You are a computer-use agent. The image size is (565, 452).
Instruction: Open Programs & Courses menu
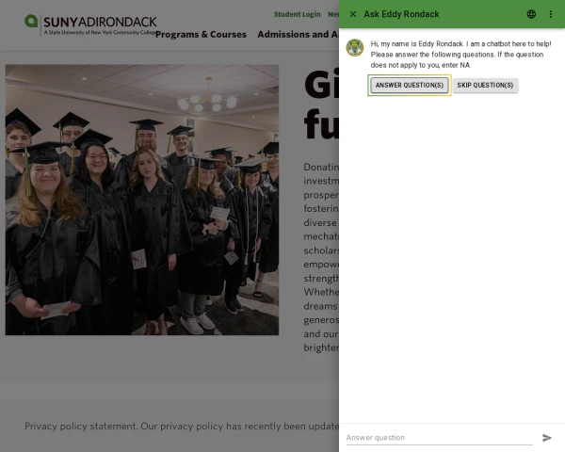[202, 34]
